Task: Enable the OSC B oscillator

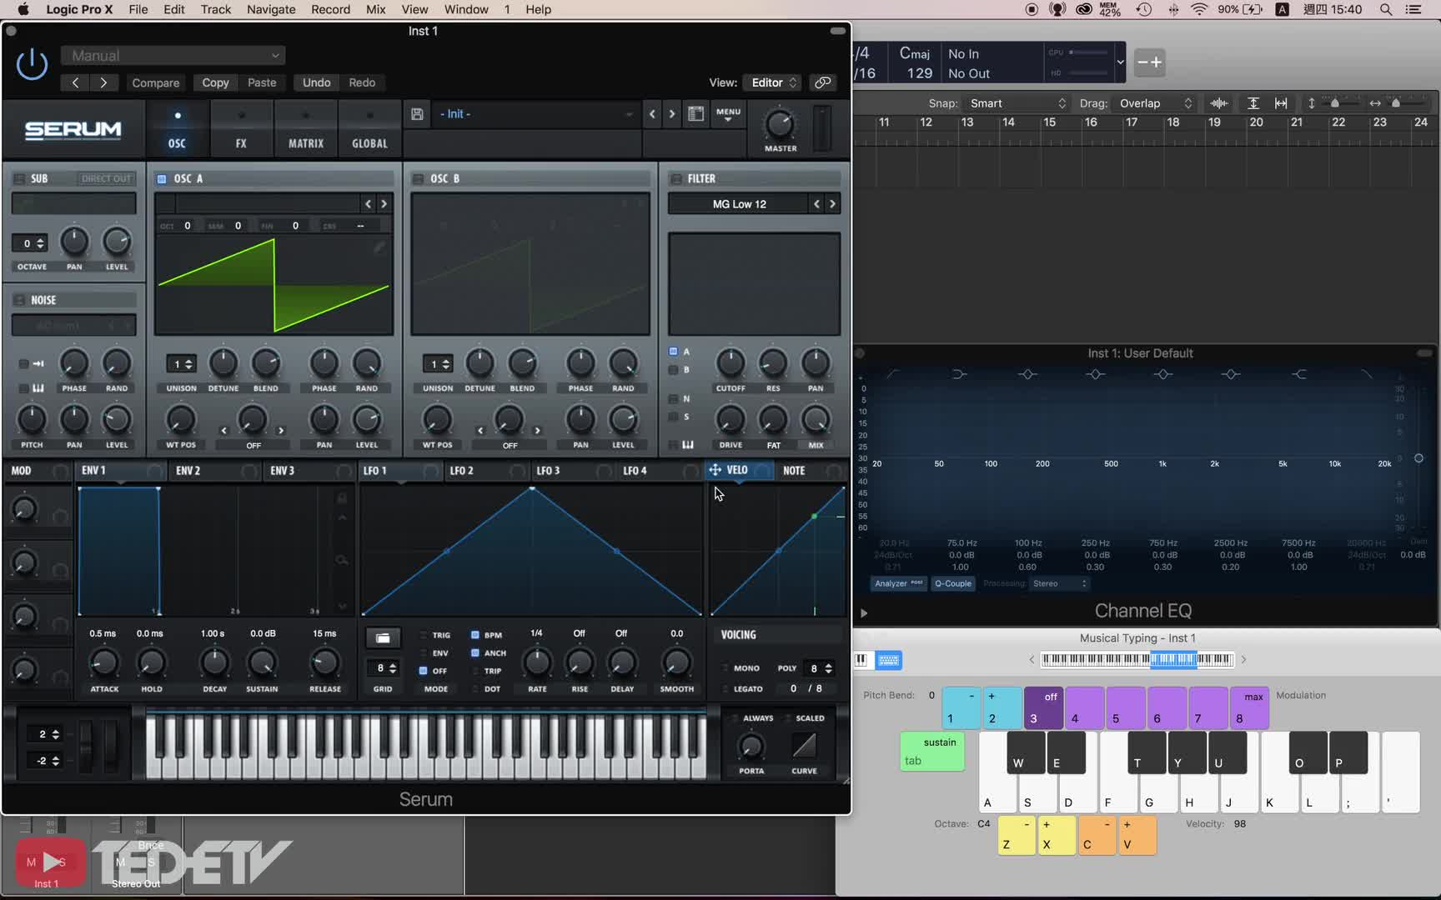Action: pos(419,179)
